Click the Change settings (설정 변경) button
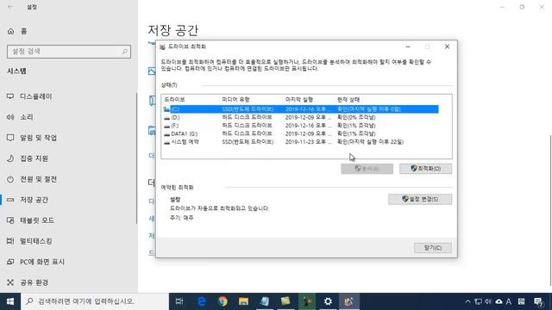The height and width of the screenshot is (310, 552). tap(420, 199)
